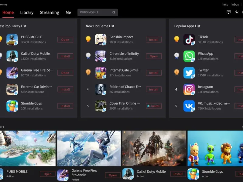This screenshot has width=243, height=182.
Task: Install Extreme Car Driving
Action: [65, 89]
